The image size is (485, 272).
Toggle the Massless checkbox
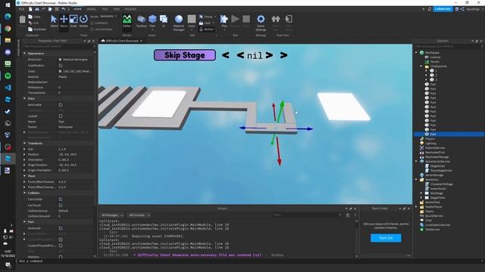click(x=61, y=257)
